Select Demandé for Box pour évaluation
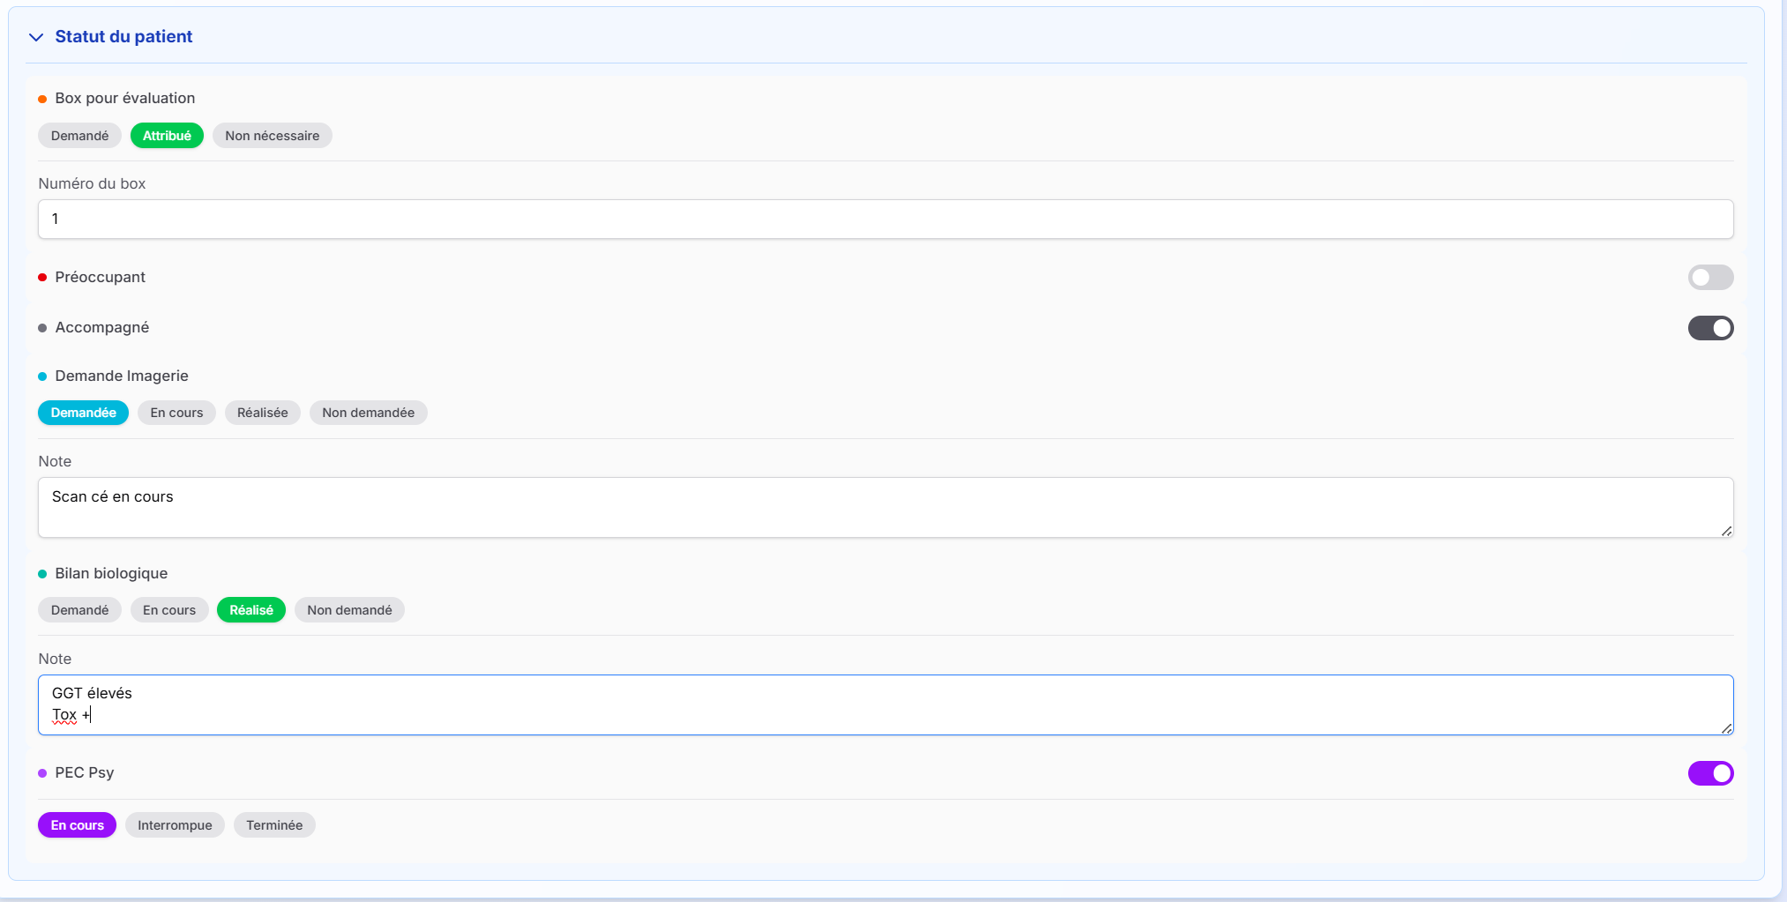This screenshot has height=902, width=1787. click(79, 136)
